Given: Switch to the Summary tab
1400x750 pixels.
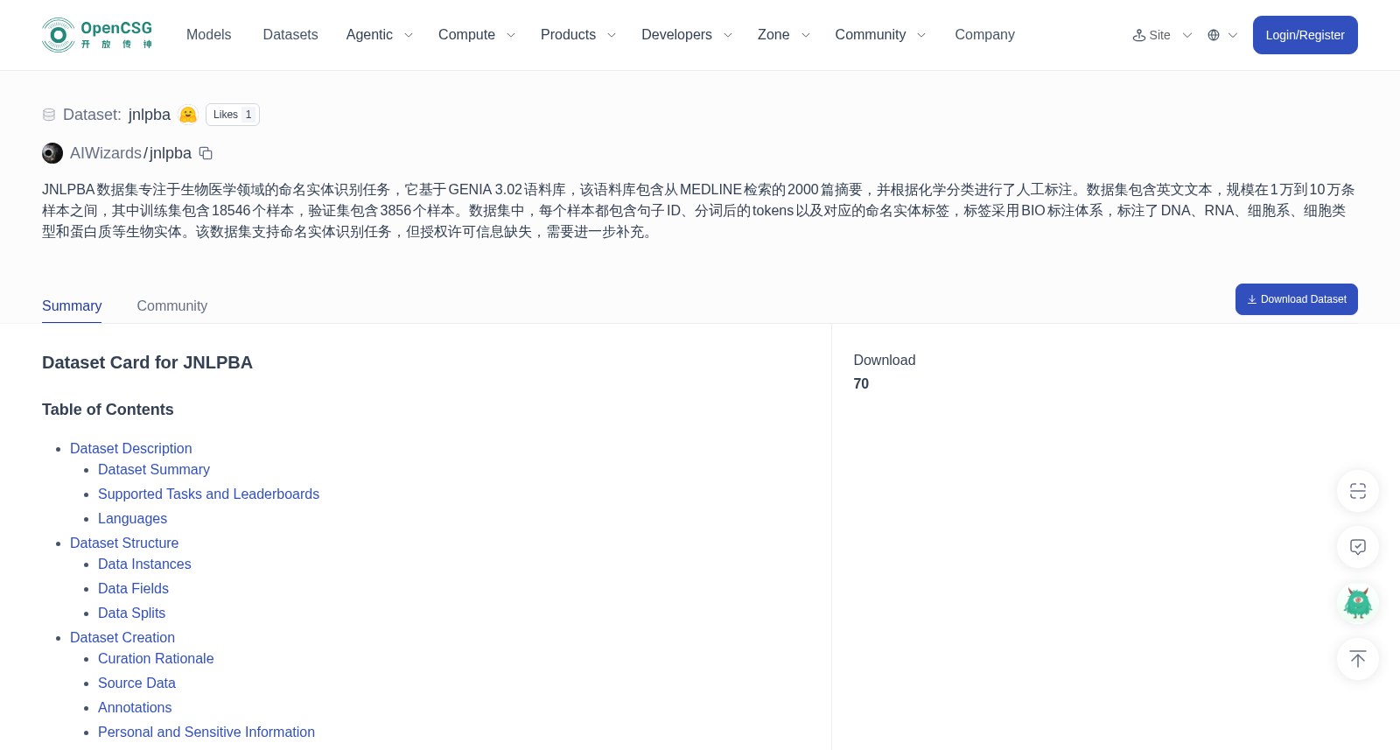Looking at the screenshot, I should [x=72, y=305].
